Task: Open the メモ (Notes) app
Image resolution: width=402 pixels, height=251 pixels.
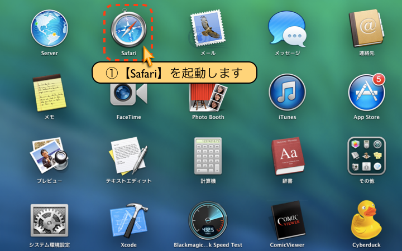Action: click(49, 93)
